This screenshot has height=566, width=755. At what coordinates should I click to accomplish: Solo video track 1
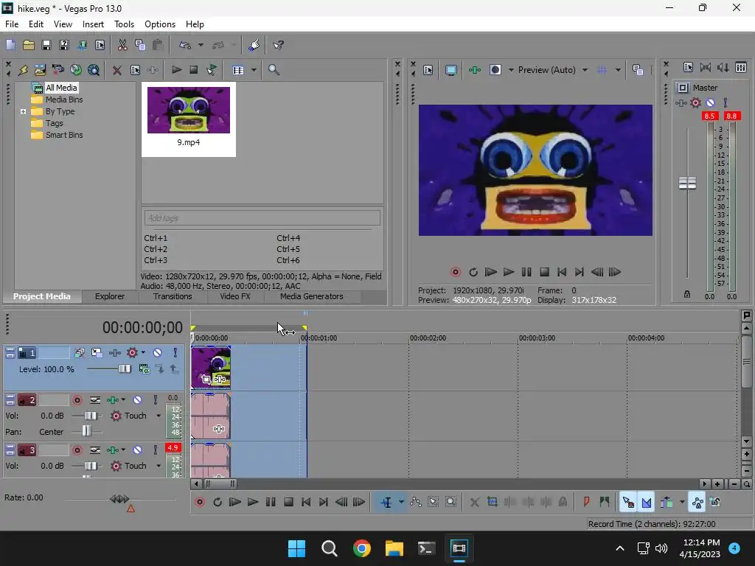tap(175, 353)
